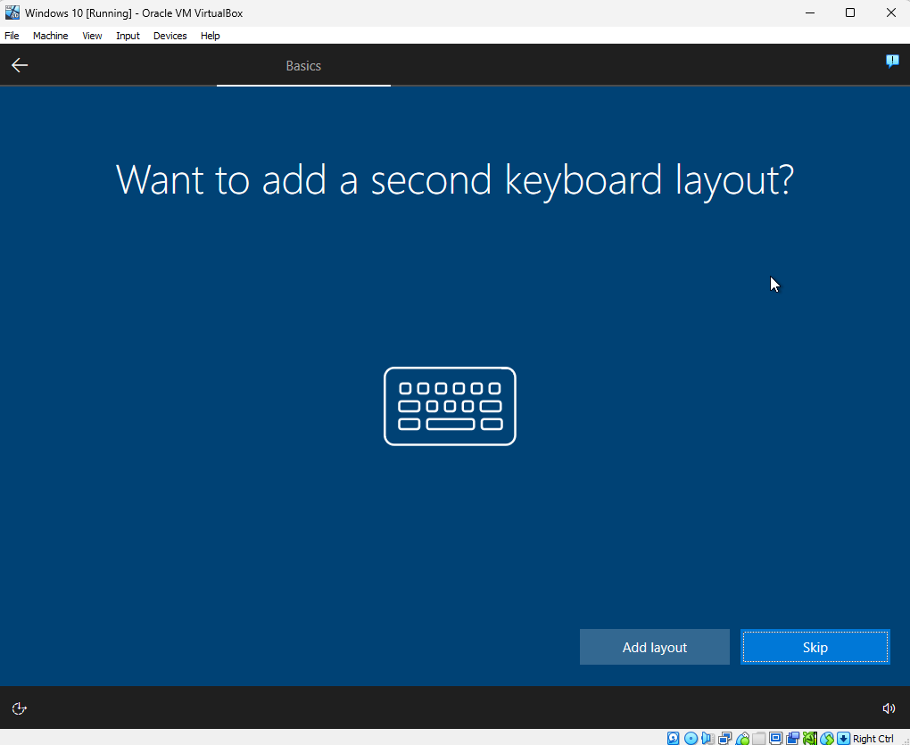
Task: Click the Add layout button
Action: click(x=655, y=647)
